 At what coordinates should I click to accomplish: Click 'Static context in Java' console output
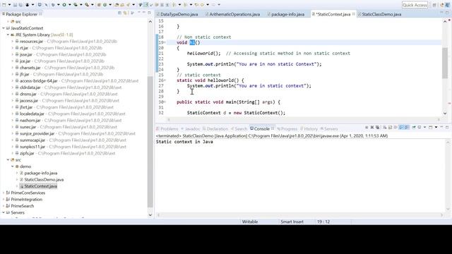point(184,142)
